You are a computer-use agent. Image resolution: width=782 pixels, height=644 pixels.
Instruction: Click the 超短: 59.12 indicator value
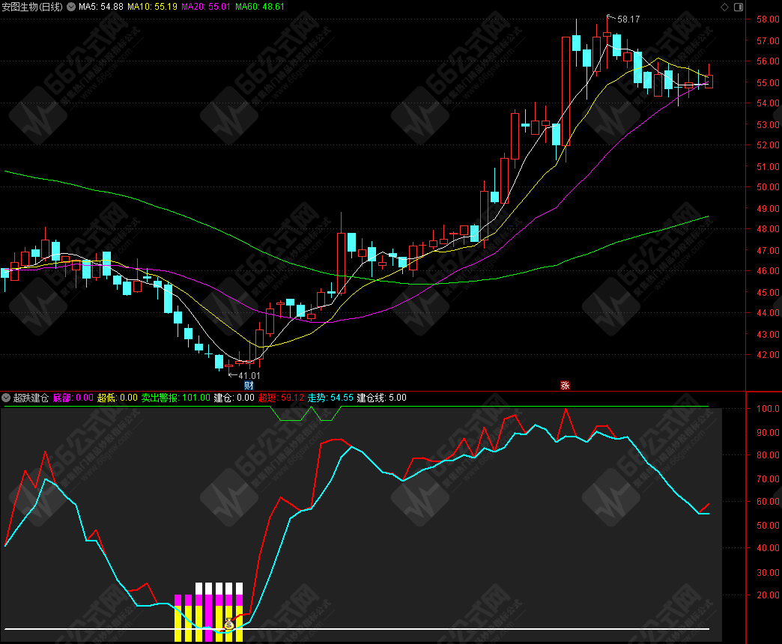point(281,398)
